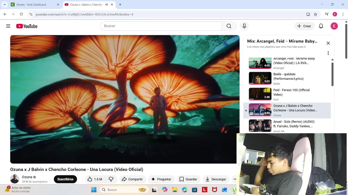The image size is (348, 195).
Task: Open the browser media controls icon
Action: pyautogui.click(x=327, y=14)
